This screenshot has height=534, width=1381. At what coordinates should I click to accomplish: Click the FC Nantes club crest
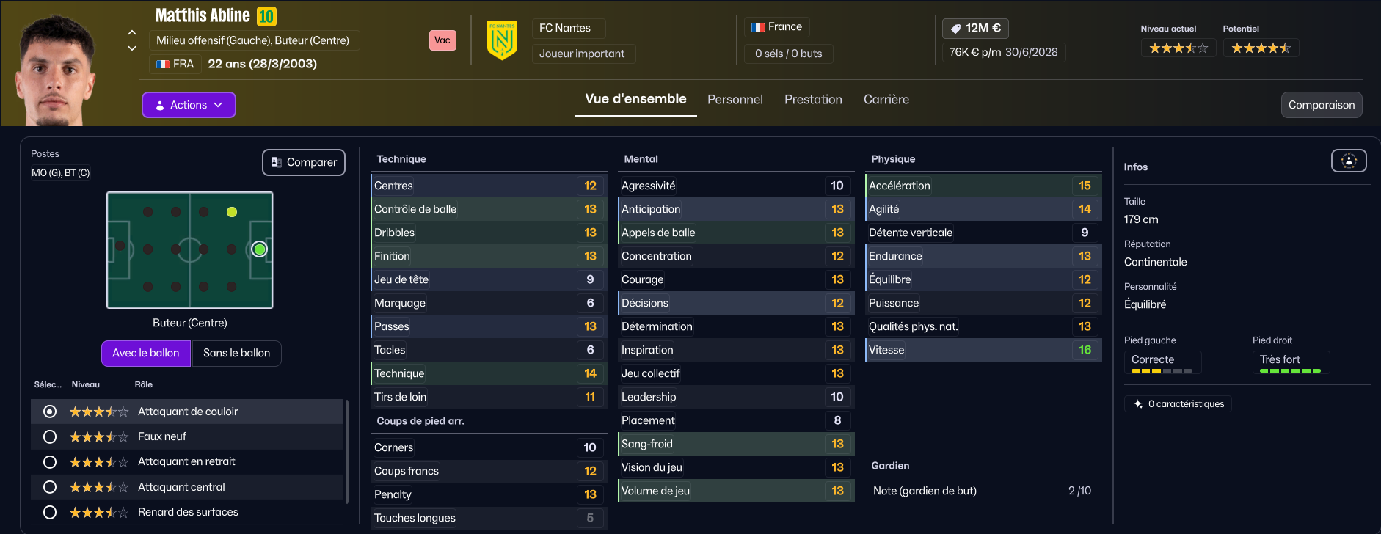[502, 40]
